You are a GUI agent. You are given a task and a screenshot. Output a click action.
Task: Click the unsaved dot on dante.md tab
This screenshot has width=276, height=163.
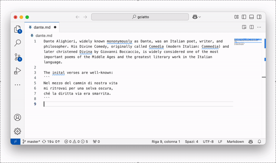tap(55, 27)
